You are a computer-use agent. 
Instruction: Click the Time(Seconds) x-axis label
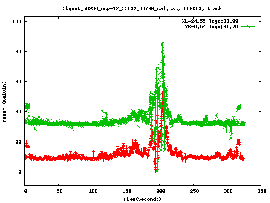click(x=143, y=199)
